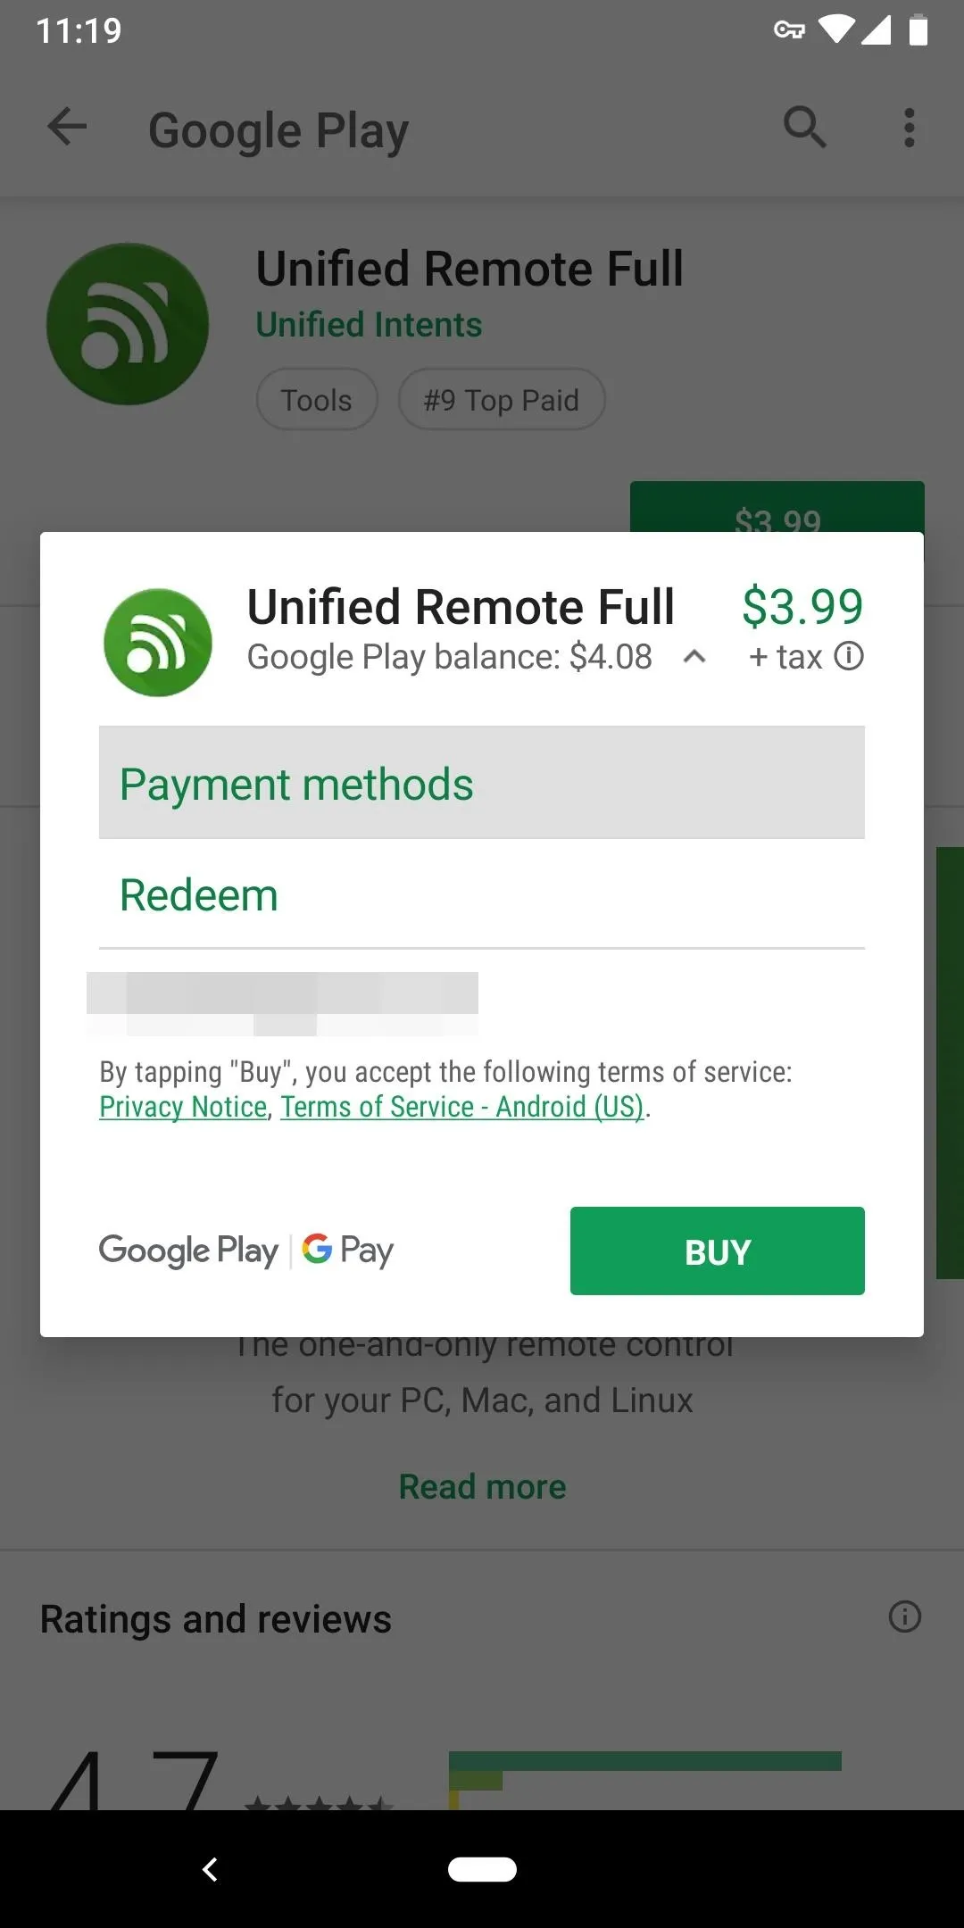Tap the Android back navigation arrow
Image resolution: width=964 pixels, height=1928 pixels.
point(211,1869)
